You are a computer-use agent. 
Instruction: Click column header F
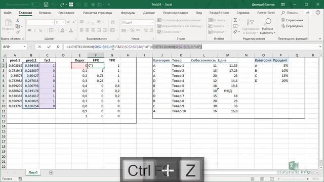(x=96, y=55)
